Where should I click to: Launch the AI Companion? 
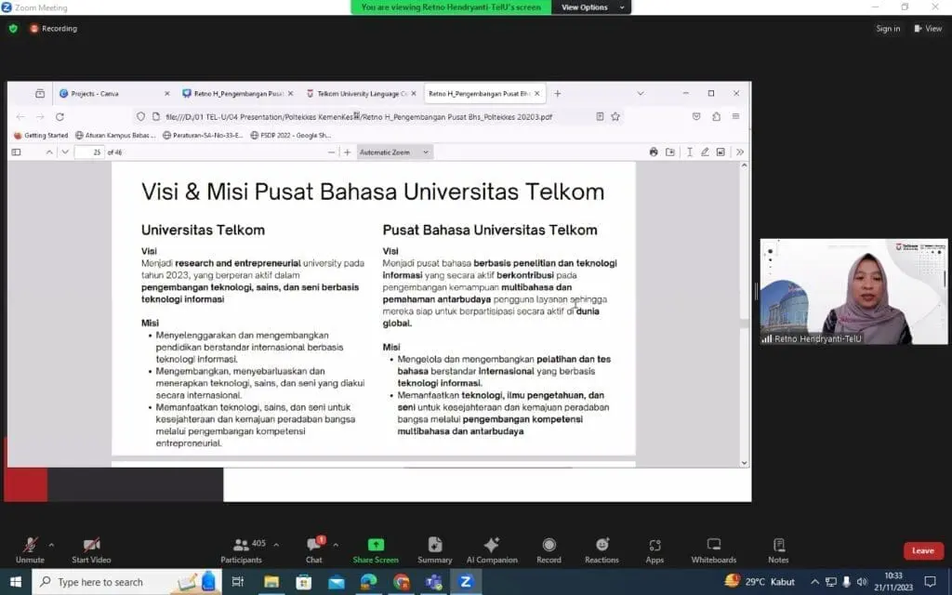[491, 549]
